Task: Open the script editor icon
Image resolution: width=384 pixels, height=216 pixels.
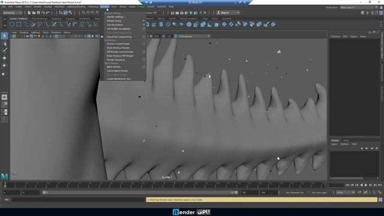Action: [380, 200]
